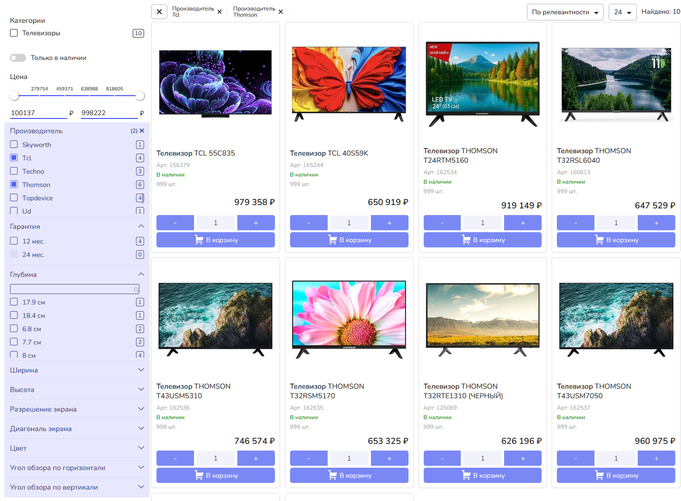Click the maximum price slider handle
The width and height of the screenshot is (681, 501).
(x=140, y=96)
